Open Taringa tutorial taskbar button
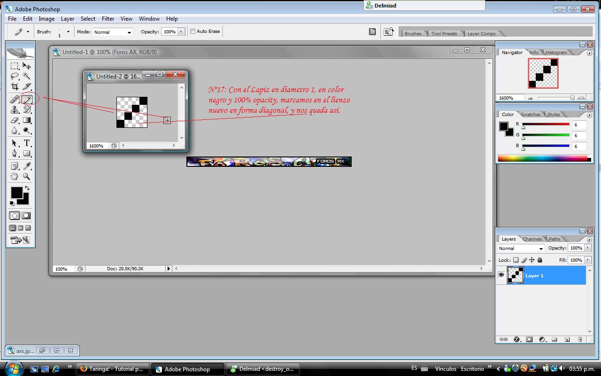Image resolution: width=601 pixels, height=376 pixels. pyautogui.click(x=113, y=369)
